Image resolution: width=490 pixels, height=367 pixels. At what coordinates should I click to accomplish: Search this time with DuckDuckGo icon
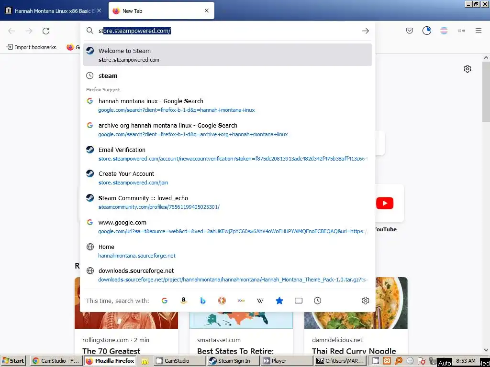pyautogui.click(x=222, y=301)
